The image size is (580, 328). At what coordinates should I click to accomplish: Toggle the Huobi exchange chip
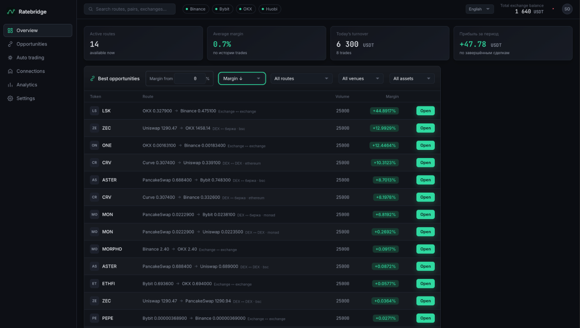point(269,9)
